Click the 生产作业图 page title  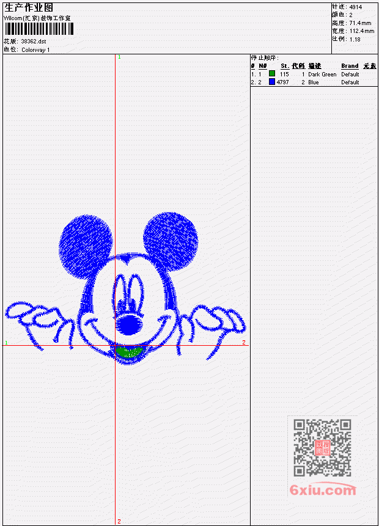coord(29,7)
